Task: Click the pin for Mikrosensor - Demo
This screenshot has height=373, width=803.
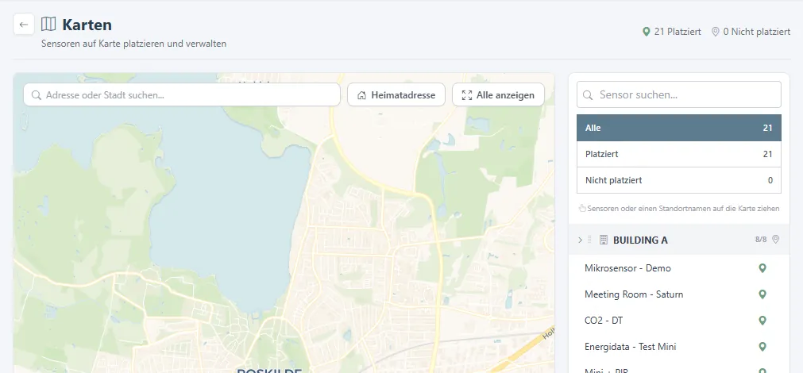Action: 762,268
